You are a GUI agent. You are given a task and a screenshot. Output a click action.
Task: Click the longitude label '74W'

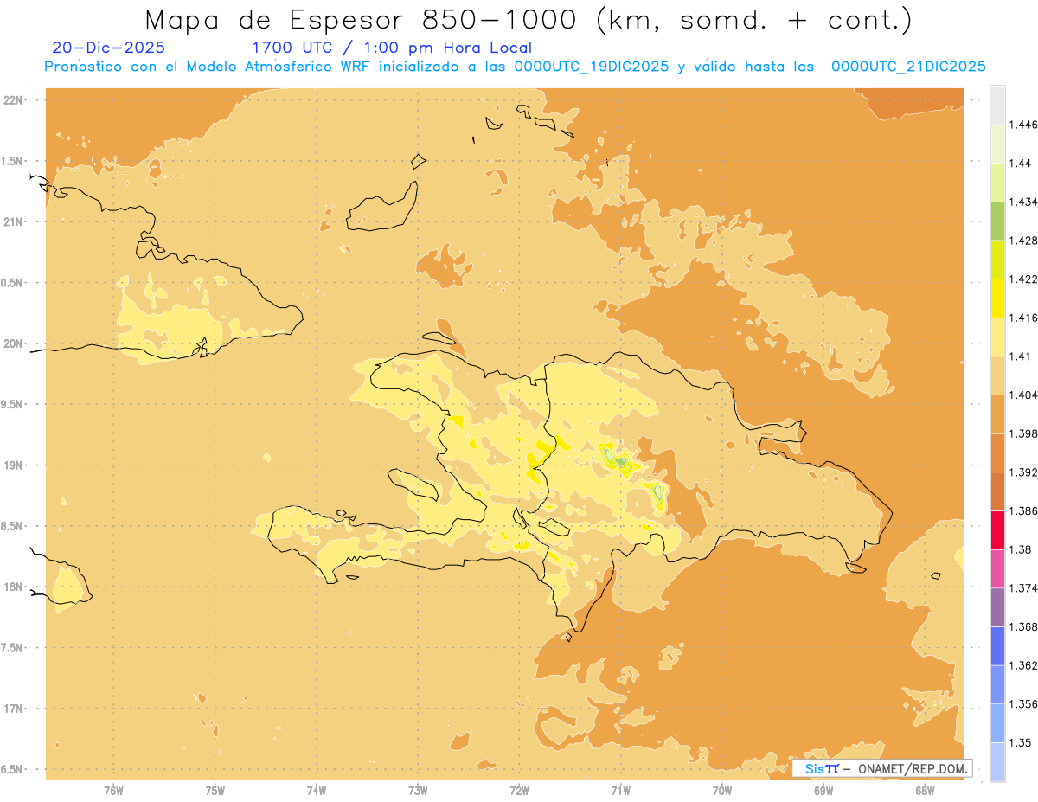click(x=317, y=791)
